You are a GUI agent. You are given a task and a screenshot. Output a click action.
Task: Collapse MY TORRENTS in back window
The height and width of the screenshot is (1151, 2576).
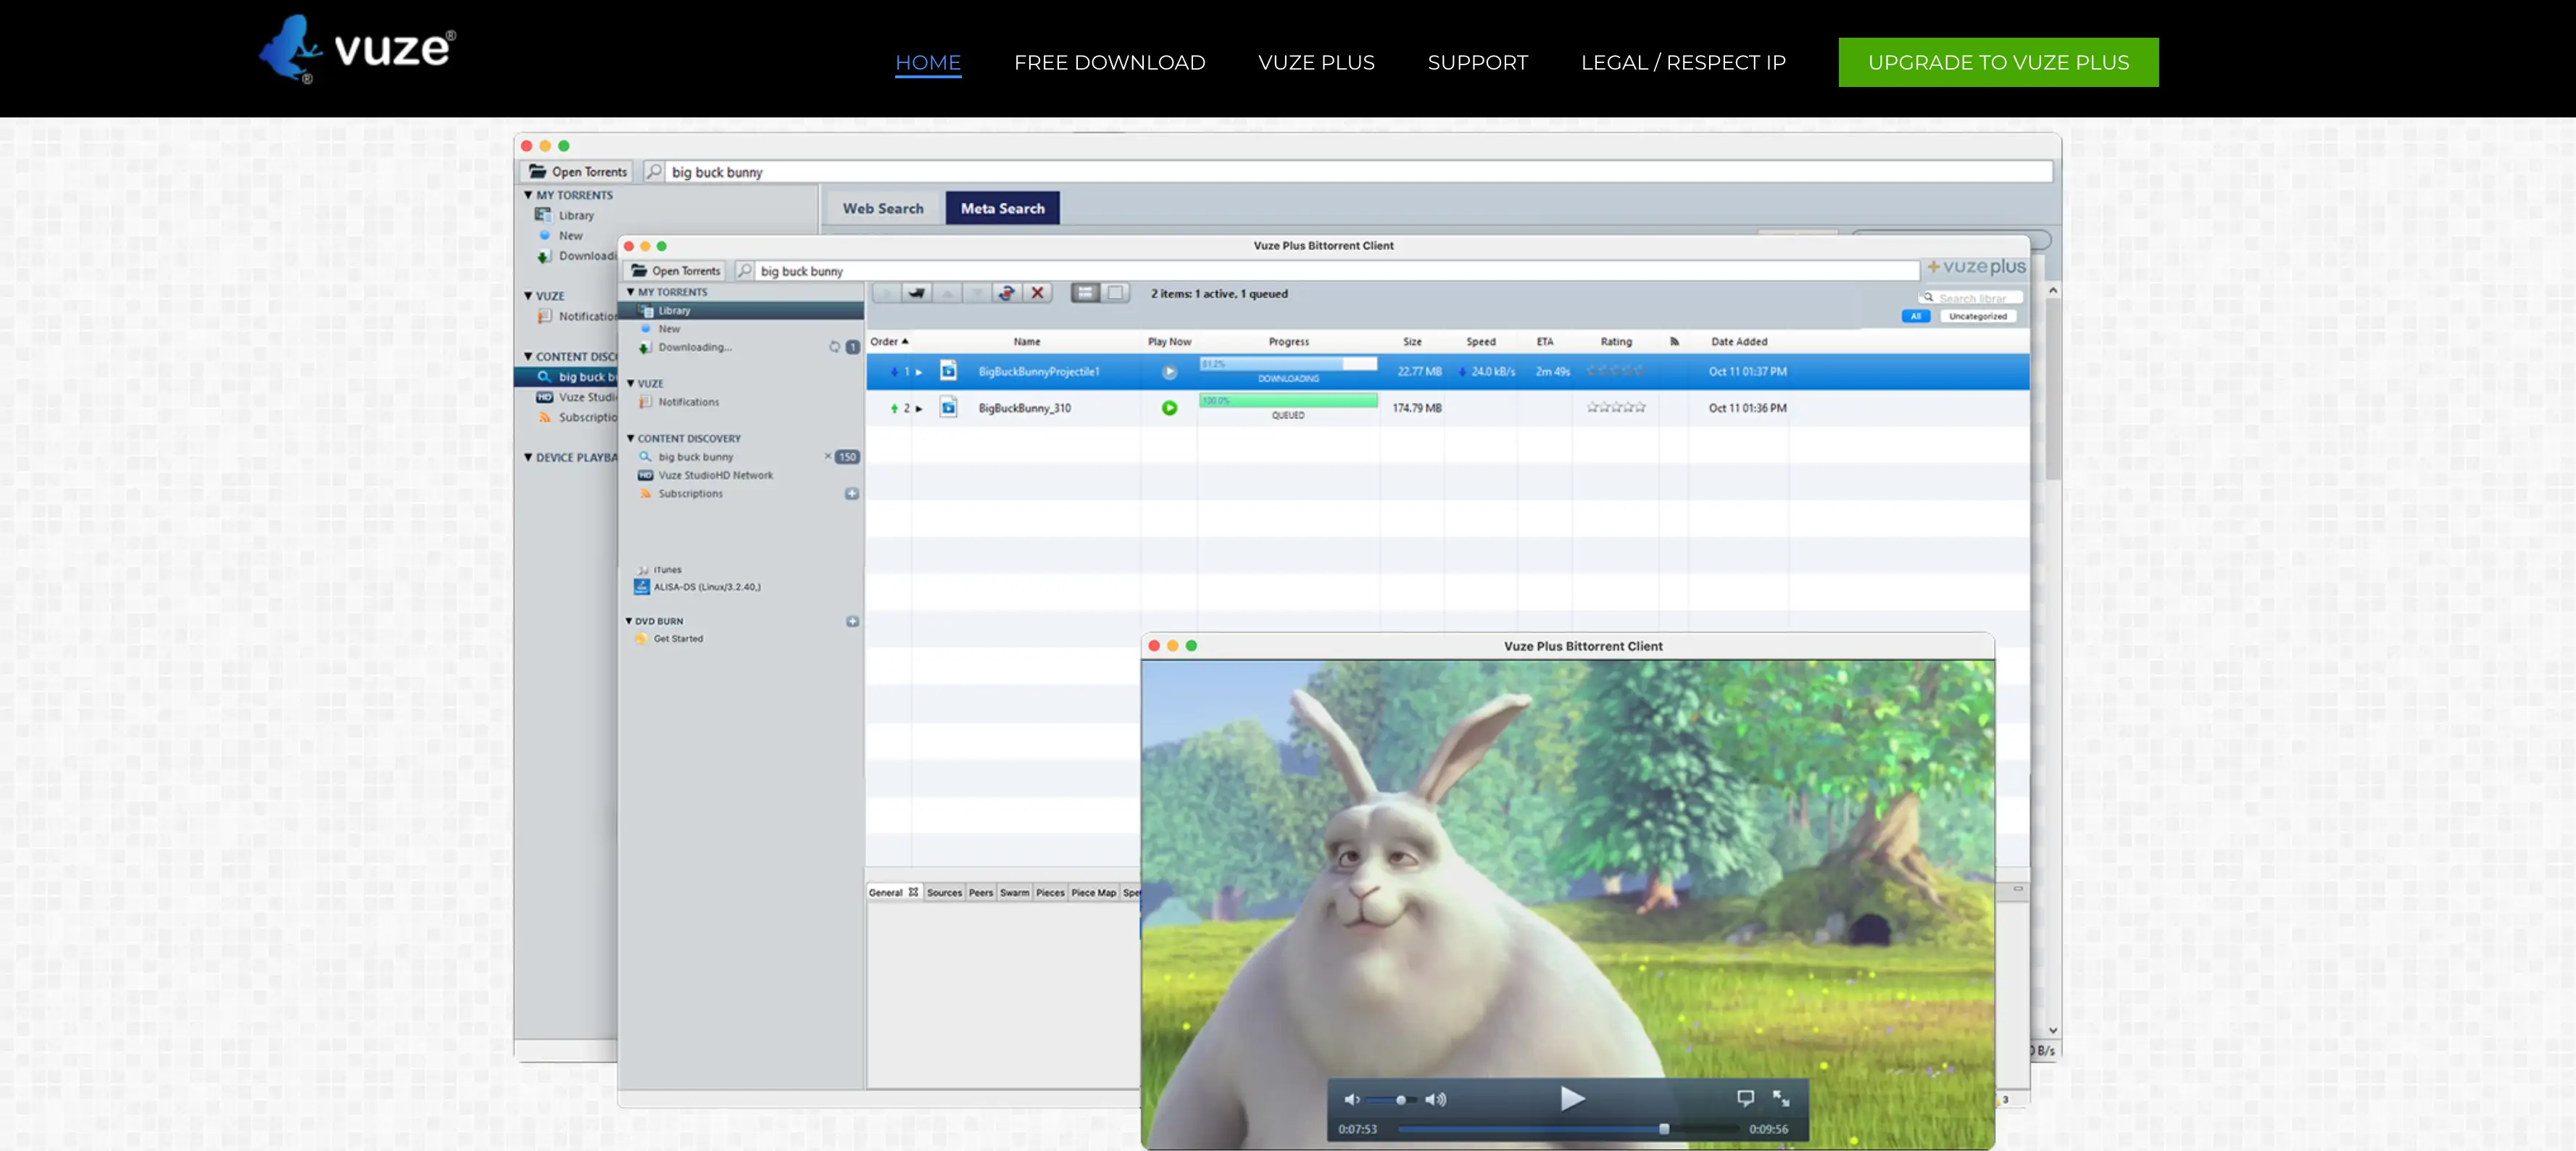(528, 195)
